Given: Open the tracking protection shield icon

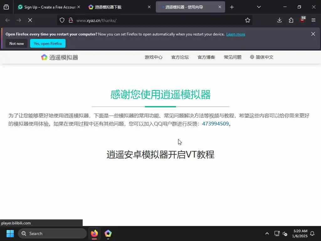Looking at the screenshot, I should (x=62, y=20).
